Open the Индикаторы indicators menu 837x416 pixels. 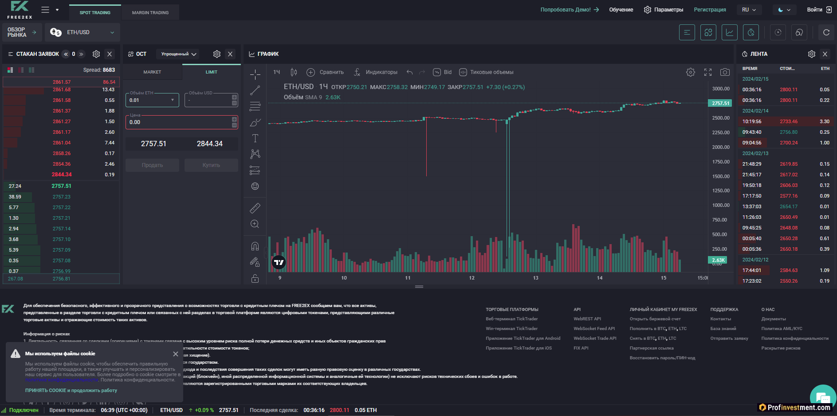click(x=375, y=72)
